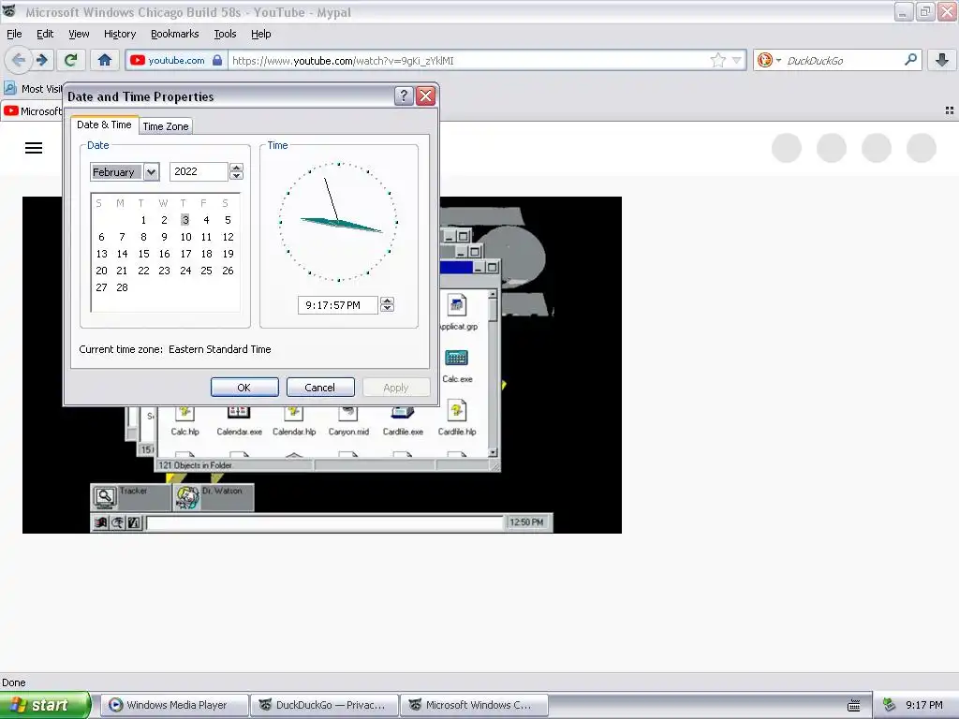The image size is (959, 719).
Task: Open the Most Visited bookmarks folder
Action: tap(33, 89)
